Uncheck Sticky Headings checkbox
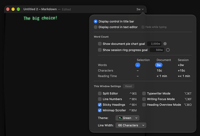Screen dimensions: 200x136 (100, 105)
